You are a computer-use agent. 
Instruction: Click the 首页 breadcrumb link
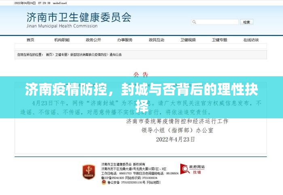click(49, 55)
